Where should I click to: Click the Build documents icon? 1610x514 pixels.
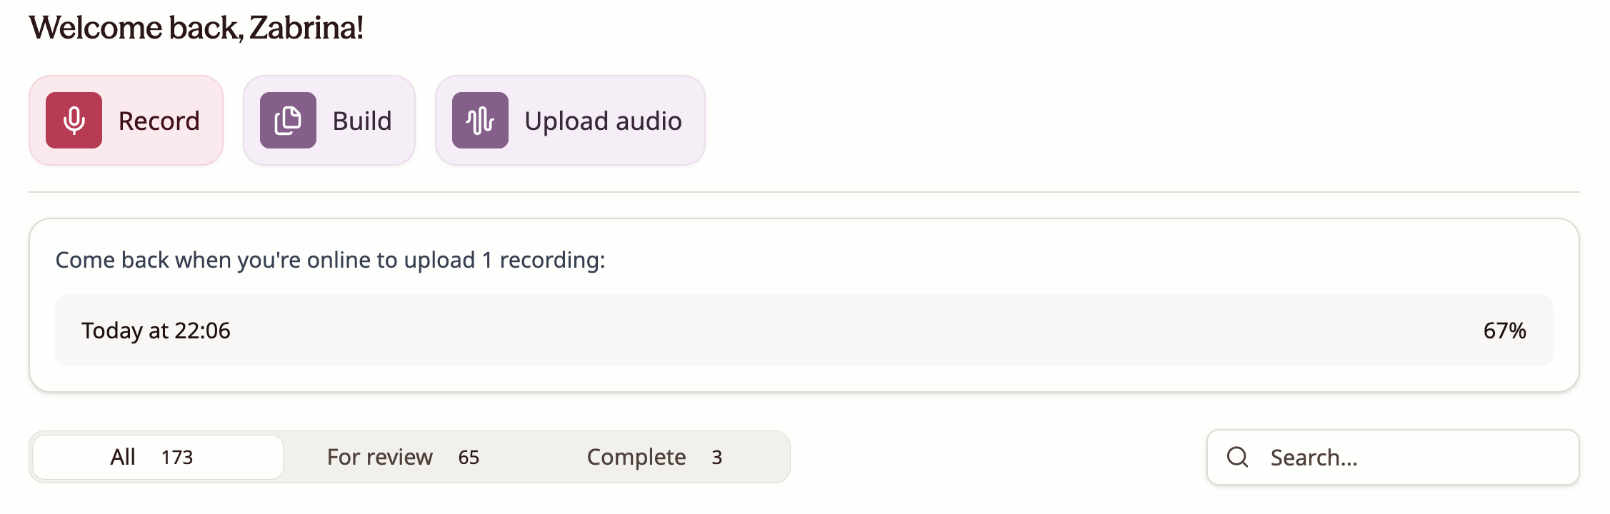point(288,120)
